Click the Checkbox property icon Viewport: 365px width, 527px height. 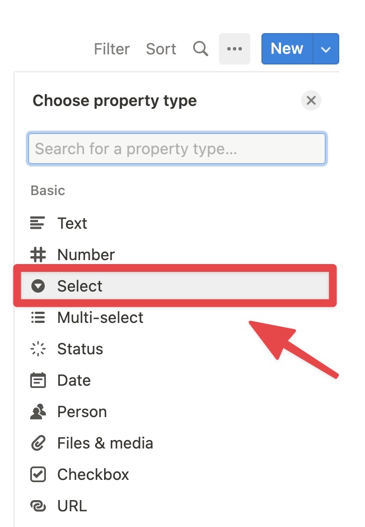click(x=38, y=474)
